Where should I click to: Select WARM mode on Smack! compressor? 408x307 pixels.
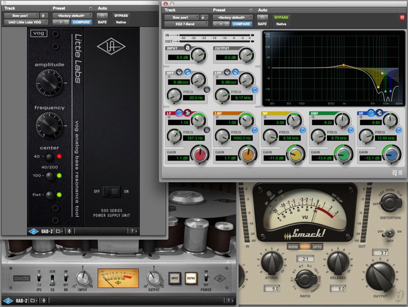click(x=305, y=247)
